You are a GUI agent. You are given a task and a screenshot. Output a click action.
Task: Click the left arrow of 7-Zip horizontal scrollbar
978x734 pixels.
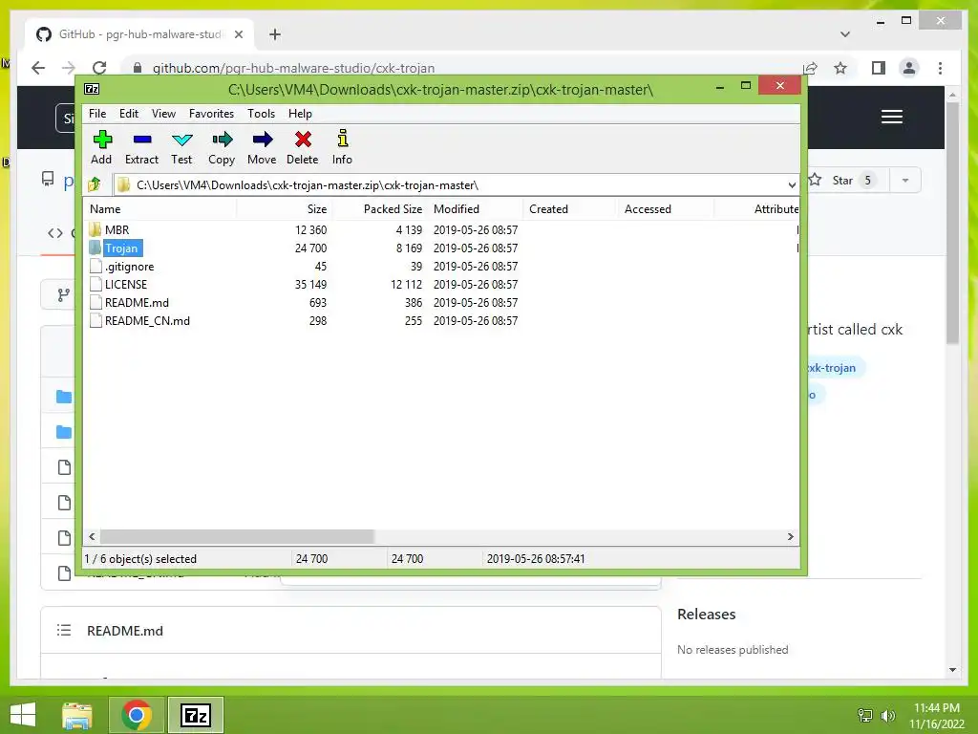pos(93,537)
